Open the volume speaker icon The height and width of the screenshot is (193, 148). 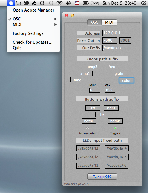[x=68, y=3]
